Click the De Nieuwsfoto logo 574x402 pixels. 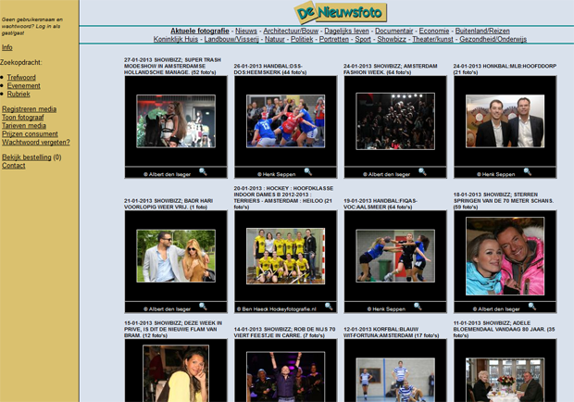coord(340,12)
